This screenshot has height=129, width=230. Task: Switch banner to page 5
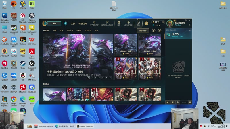pos(103,78)
